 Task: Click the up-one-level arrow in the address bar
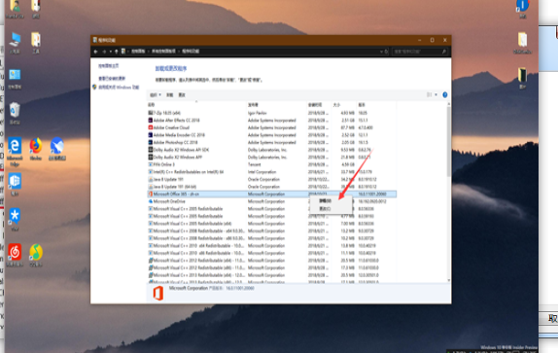[x=117, y=52]
